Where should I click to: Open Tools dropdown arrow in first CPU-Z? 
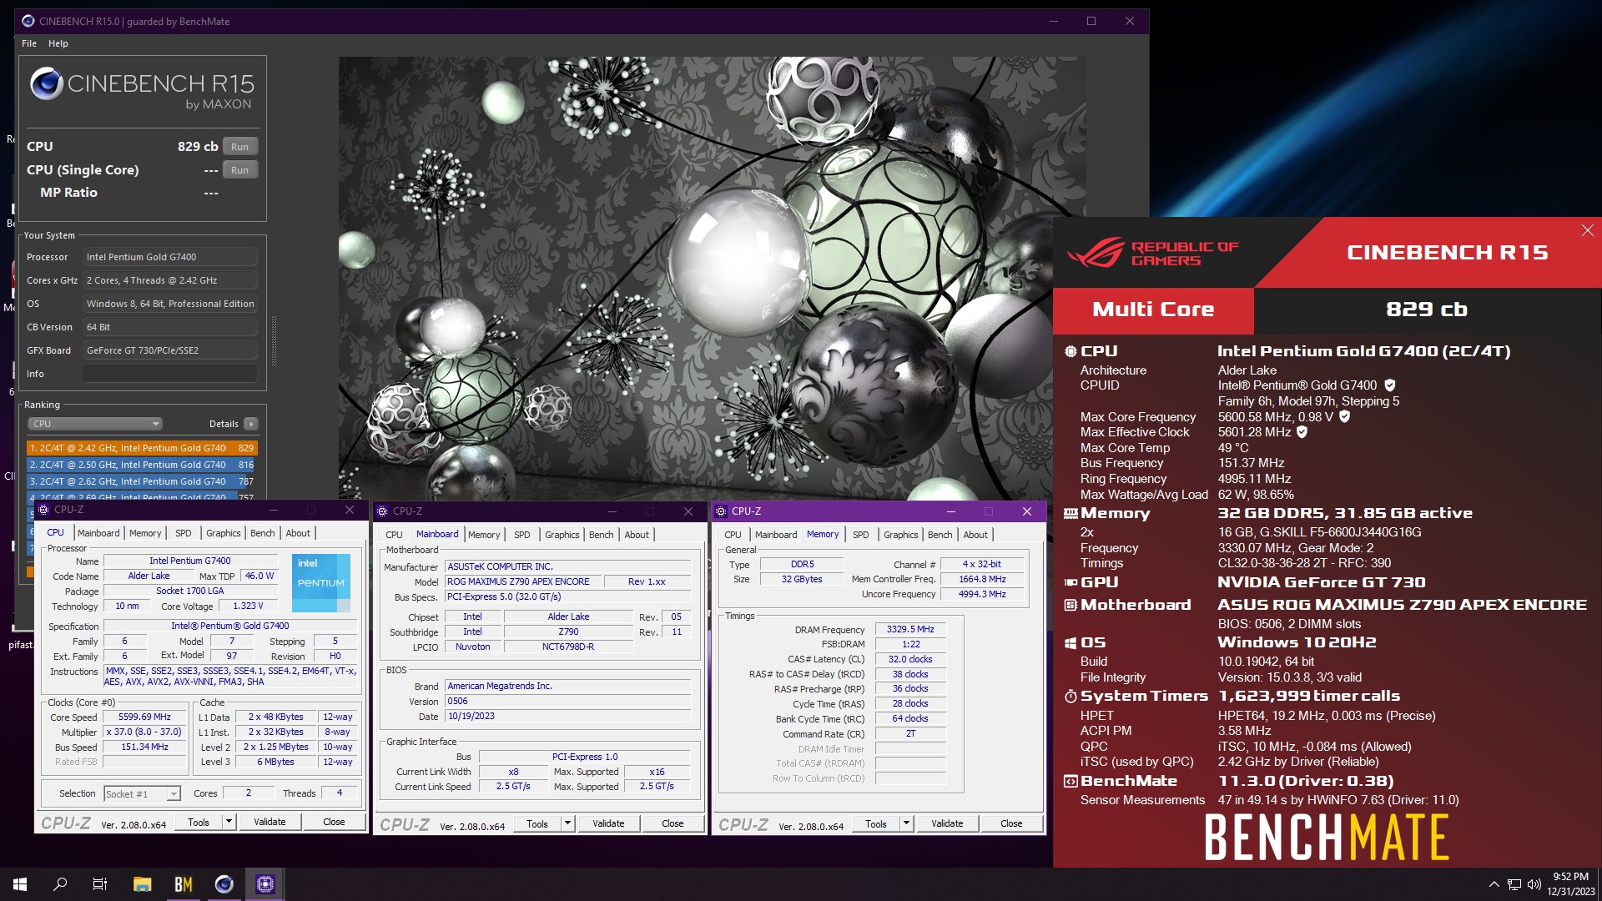pyautogui.click(x=229, y=822)
